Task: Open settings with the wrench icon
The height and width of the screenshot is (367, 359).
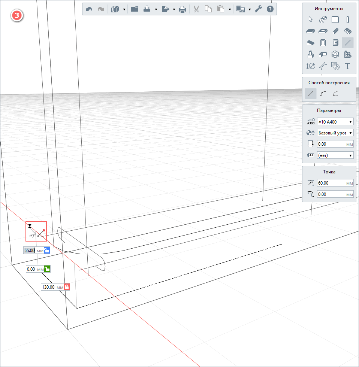Action: pos(258,9)
